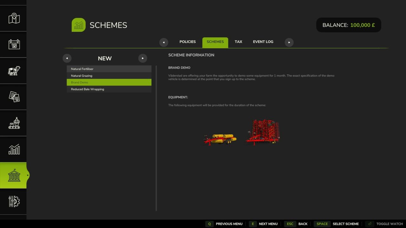Click the right arrow next to NEW header
Image resolution: width=406 pixels, height=228 pixels.
(143, 58)
